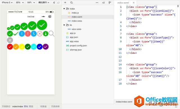Click the blue colored success icon

point(40,47)
